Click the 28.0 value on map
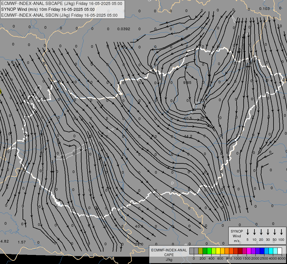 click(139, 244)
